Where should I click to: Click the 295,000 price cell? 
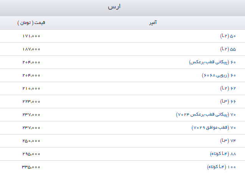click(31, 154)
